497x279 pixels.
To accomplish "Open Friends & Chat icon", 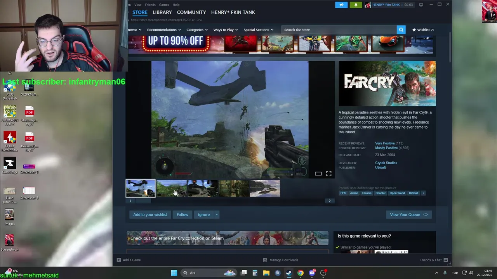I will (x=446, y=260).
